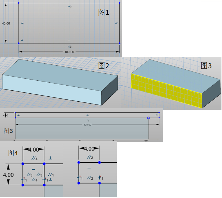The width and height of the screenshot is (222, 198).
Task: Select parallel constraint icon on Figure 1 top edge
Action: pyautogui.click(x=70, y=6)
